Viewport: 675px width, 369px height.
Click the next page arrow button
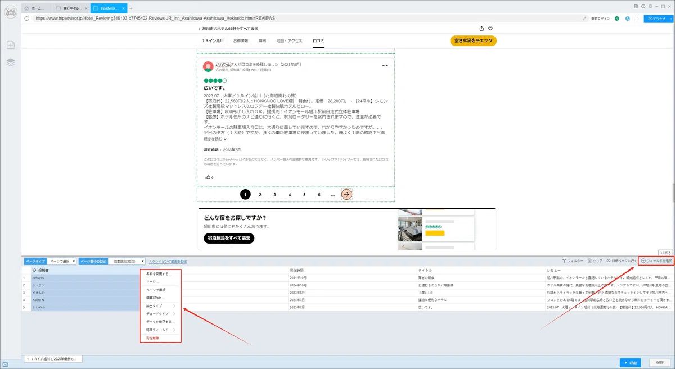point(347,194)
